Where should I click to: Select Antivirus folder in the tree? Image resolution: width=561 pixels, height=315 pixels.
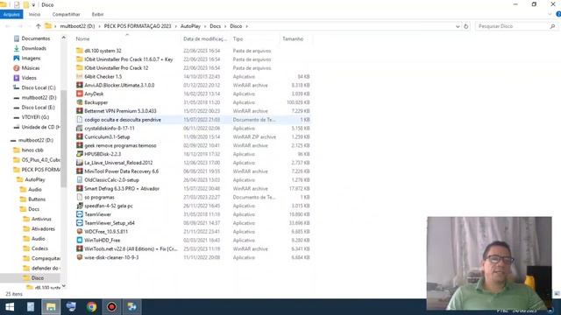[x=41, y=219]
